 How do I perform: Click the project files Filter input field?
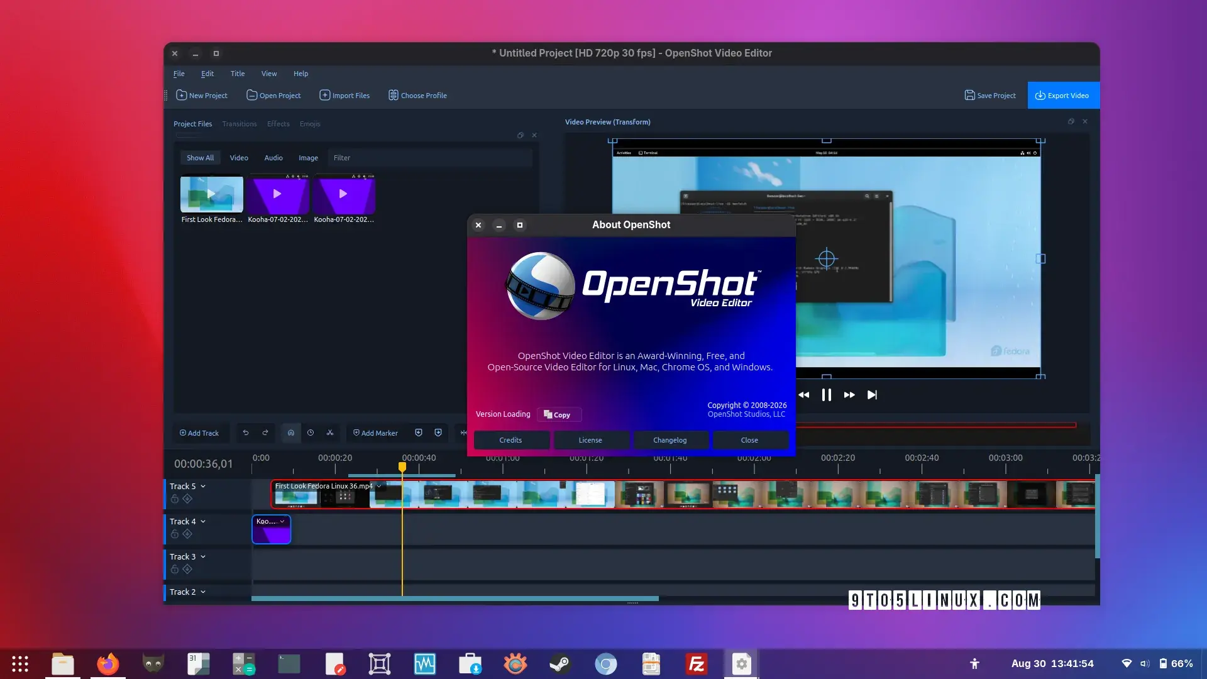coord(430,158)
